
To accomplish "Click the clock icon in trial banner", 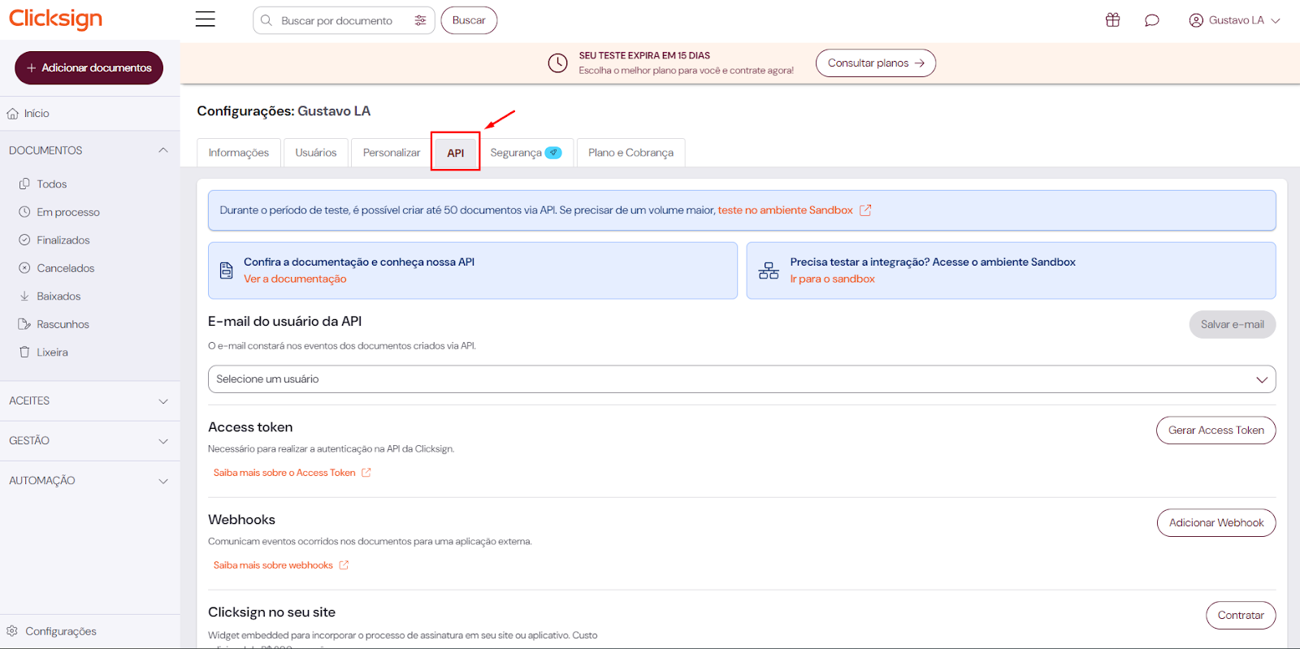I will [x=557, y=63].
